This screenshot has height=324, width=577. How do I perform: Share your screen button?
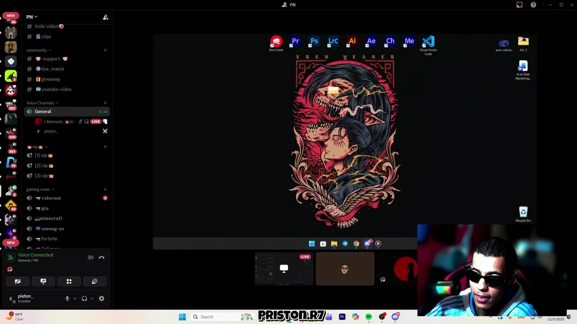click(43, 281)
